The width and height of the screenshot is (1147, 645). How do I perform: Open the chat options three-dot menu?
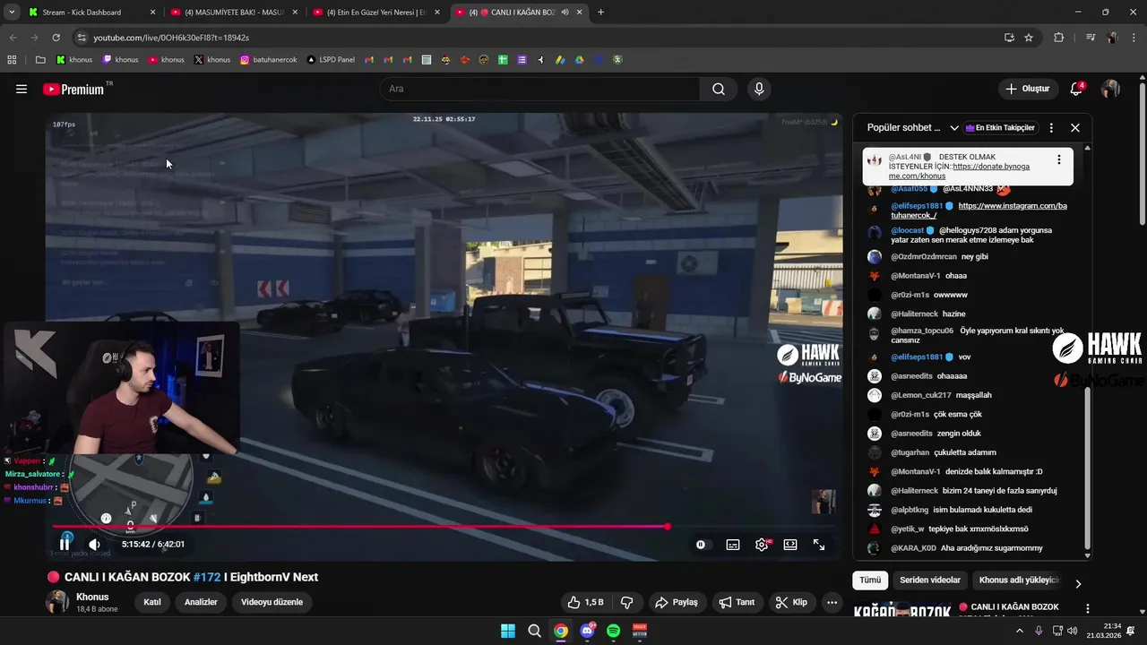point(1051,127)
